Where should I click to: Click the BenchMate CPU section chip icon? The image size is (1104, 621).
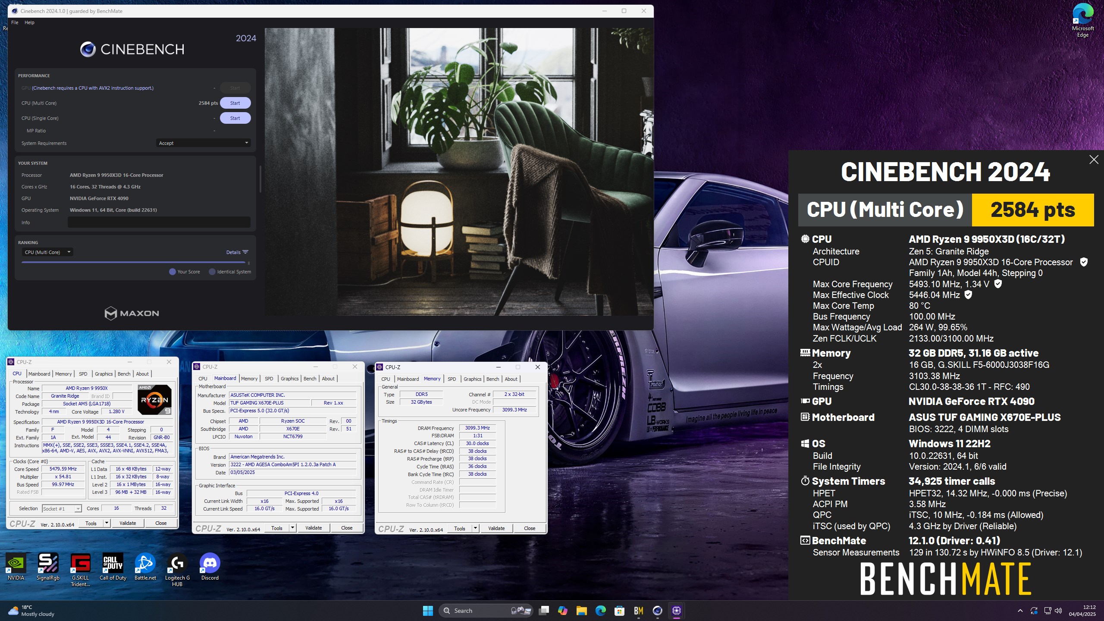click(805, 239)
